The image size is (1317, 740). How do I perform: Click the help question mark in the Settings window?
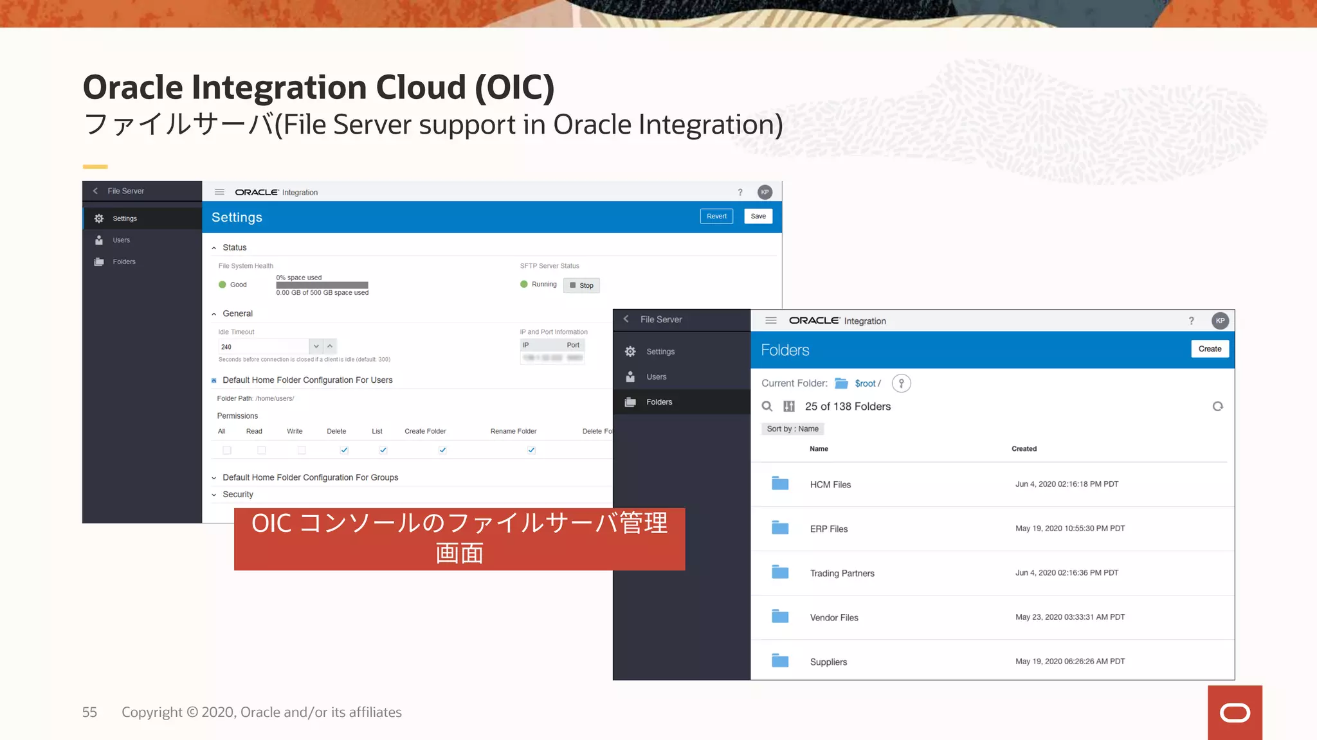(740, 192)
